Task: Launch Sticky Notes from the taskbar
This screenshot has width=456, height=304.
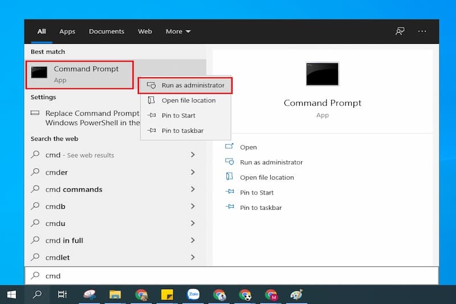Action: [x=167, y=294]
